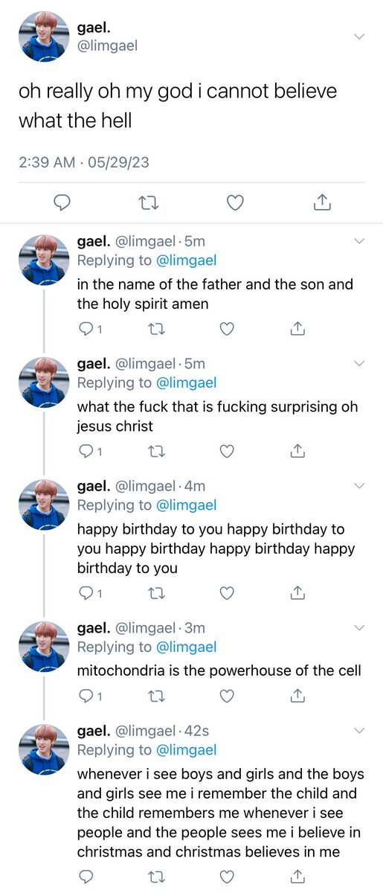
Task: Share the 'happy birthday to you' reply
Action: [297, 592]
